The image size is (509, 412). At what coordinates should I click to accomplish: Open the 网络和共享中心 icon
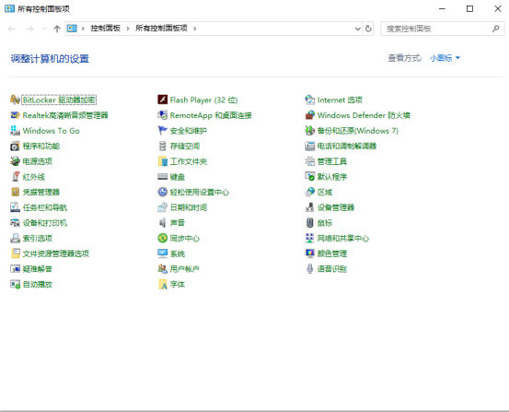coord(309,238)
